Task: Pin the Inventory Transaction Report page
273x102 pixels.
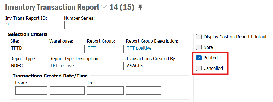Action: tap(140, 8)
